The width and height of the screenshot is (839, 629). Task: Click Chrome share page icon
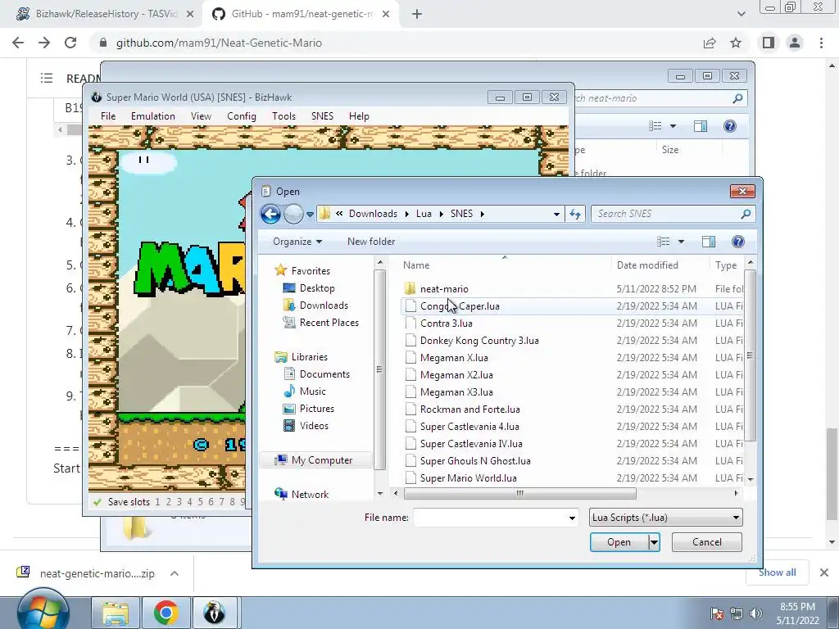[710, 43]
